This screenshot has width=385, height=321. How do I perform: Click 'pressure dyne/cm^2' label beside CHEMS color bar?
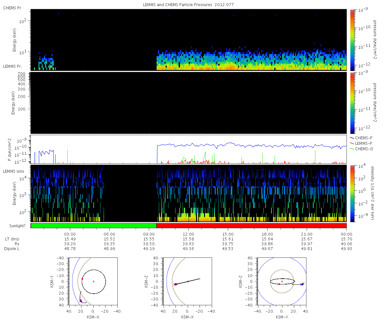(x=375, y=40)
